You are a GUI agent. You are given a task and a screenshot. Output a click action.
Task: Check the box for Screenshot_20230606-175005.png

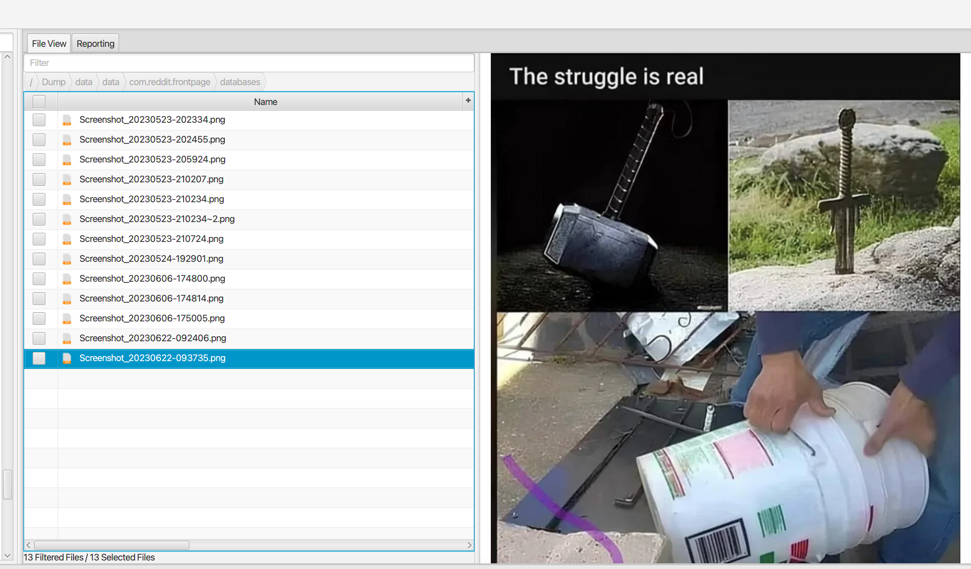[x=39, y=319]
